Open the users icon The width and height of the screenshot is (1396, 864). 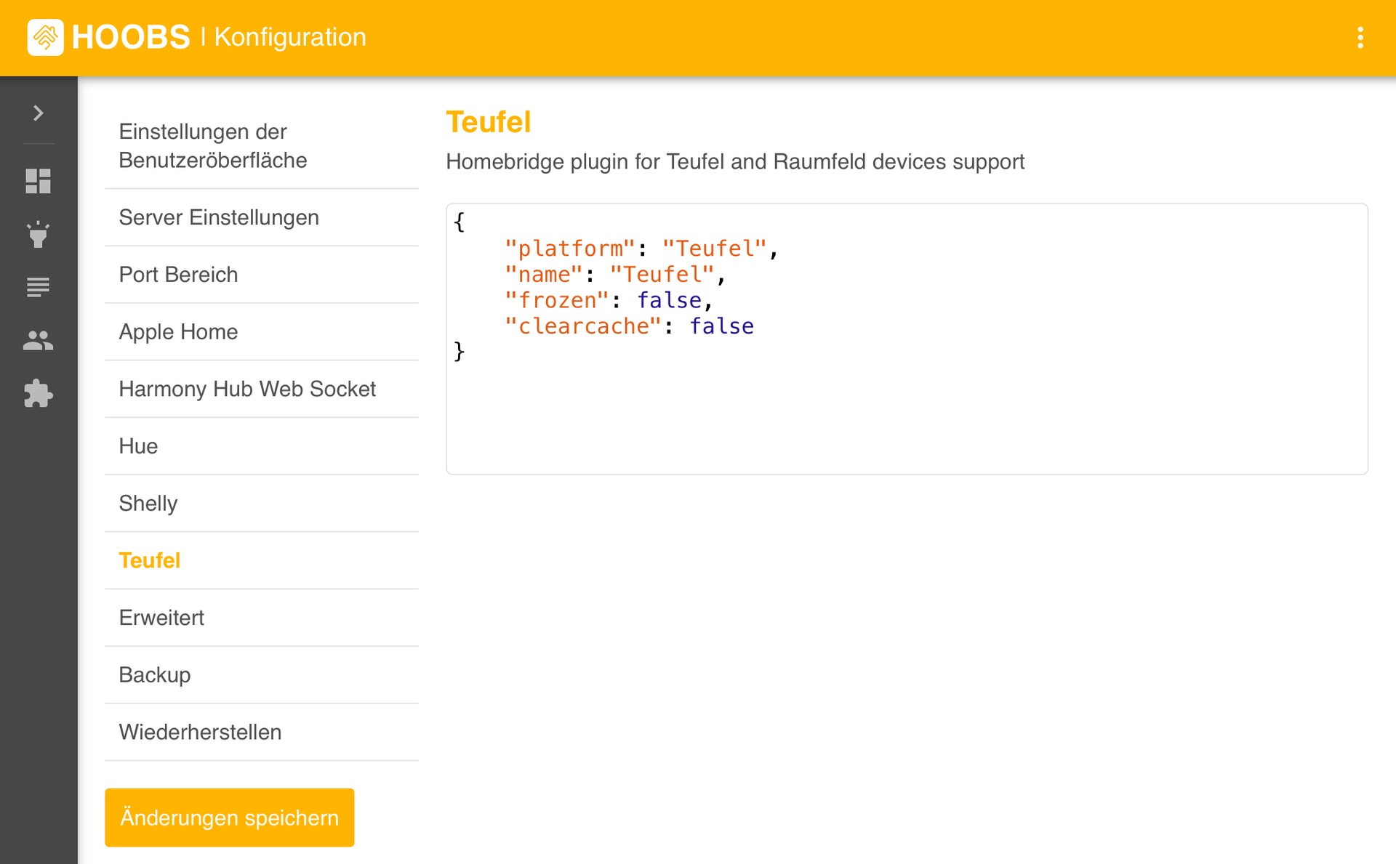coord(39,340)
